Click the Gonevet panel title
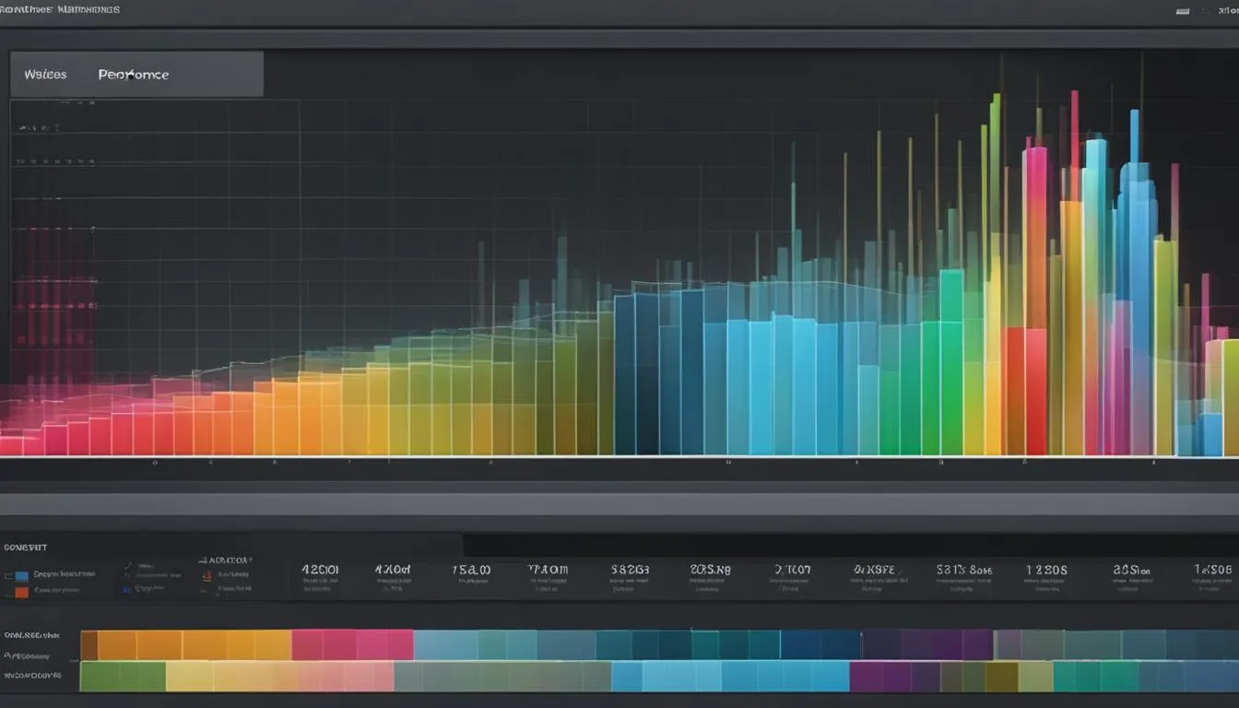1239x708 pixels. click(26, 548)
